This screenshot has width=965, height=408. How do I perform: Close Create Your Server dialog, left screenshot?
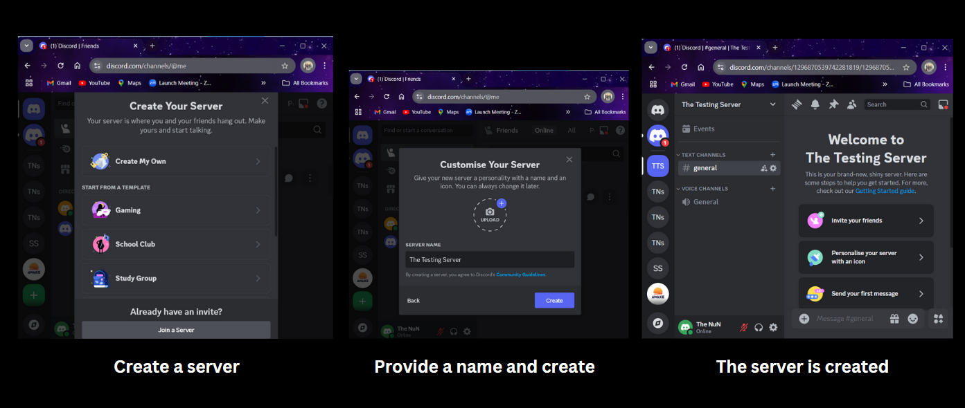point(265,101)
